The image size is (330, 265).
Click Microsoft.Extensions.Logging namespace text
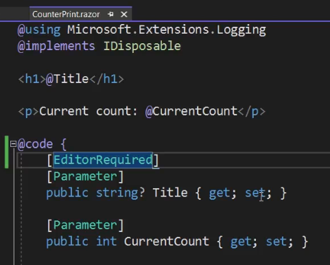167,30
